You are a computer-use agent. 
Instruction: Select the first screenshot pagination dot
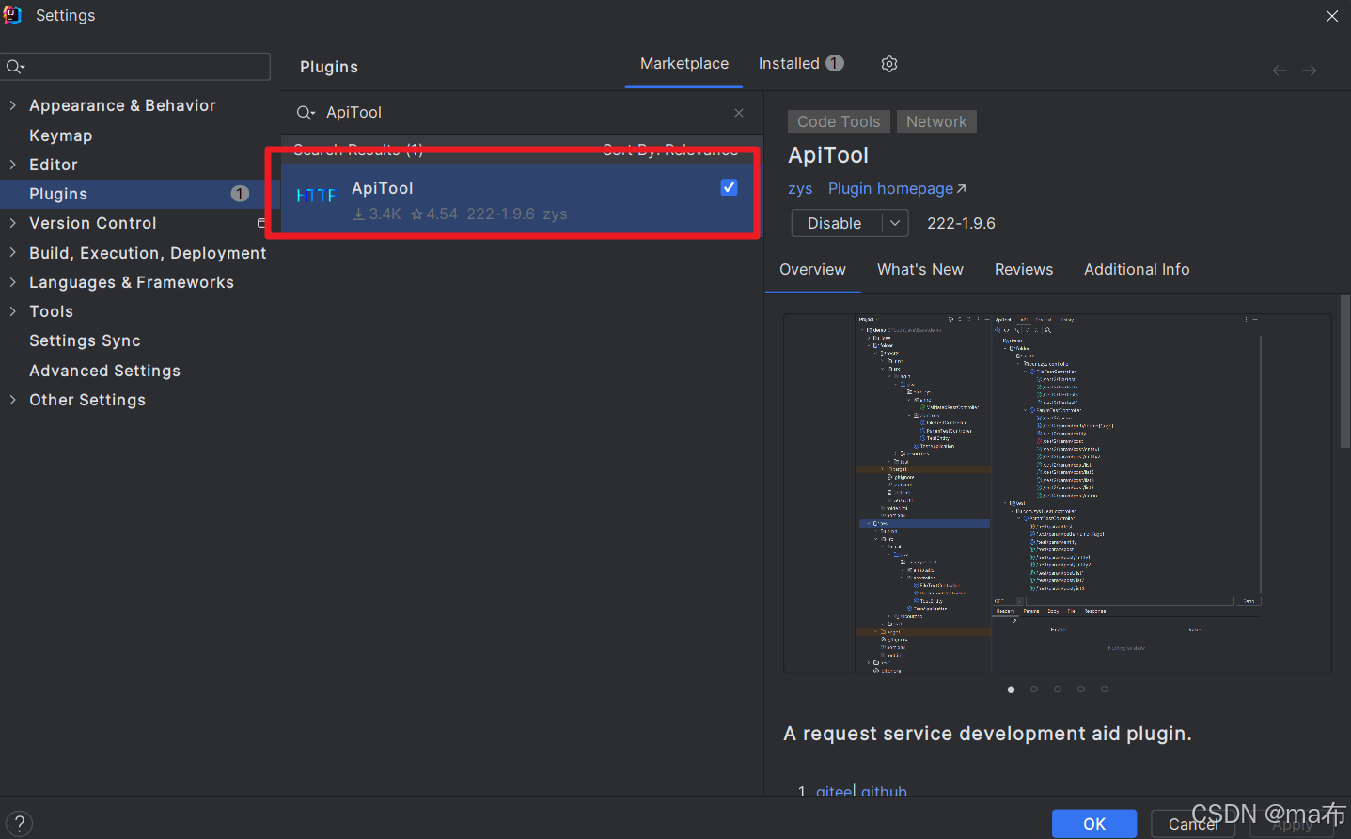(1011, 689)
